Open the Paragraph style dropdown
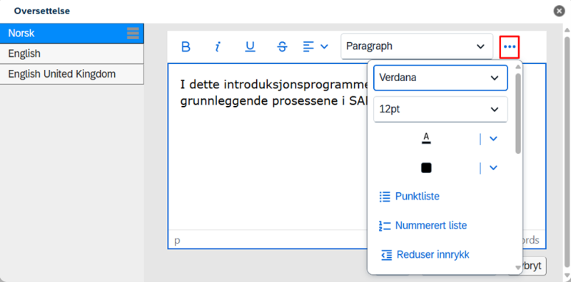 click(x=417, y=46)
